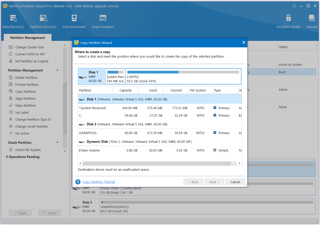Click the help question mark icon in wizard
This screenshot has height=225, width=320.
pos(78,182)
